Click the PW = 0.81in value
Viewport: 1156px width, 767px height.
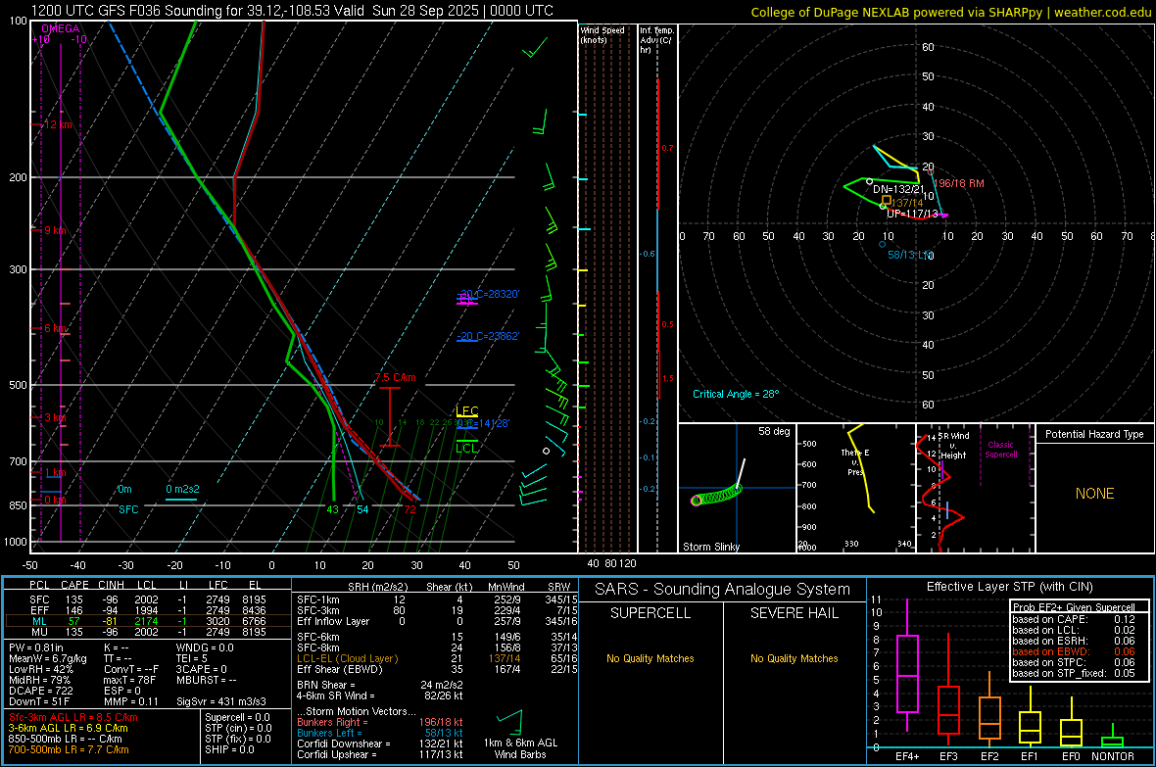35,647
